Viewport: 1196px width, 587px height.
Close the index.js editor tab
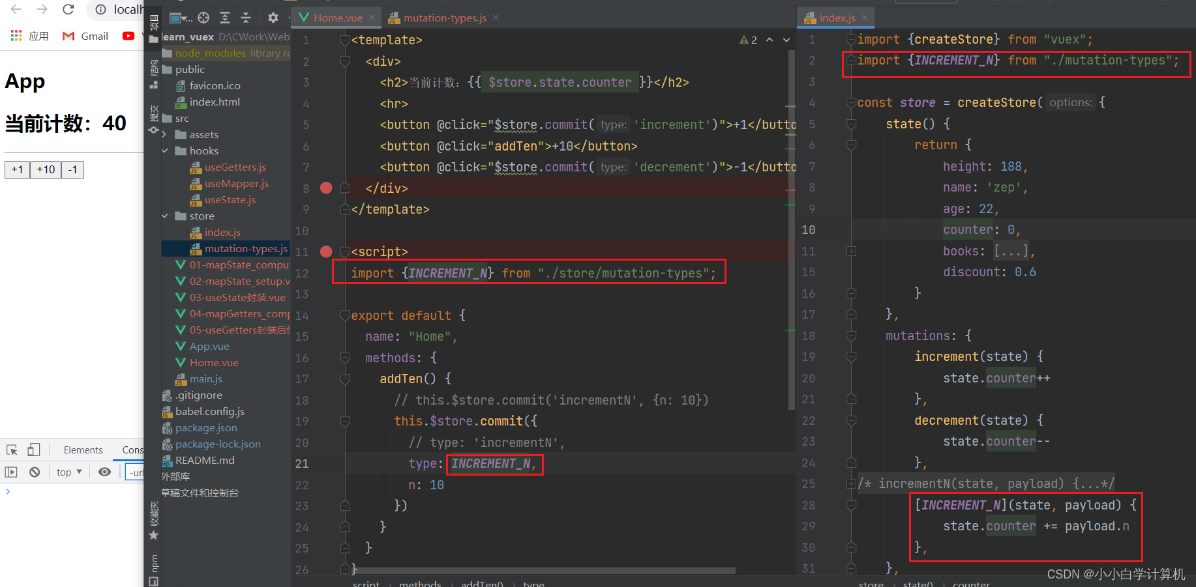(x=865, y=18)
